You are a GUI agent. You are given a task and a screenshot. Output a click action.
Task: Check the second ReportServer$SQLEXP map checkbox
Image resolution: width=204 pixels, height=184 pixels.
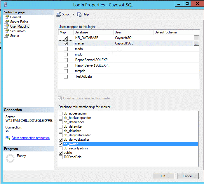pos(66,66)
